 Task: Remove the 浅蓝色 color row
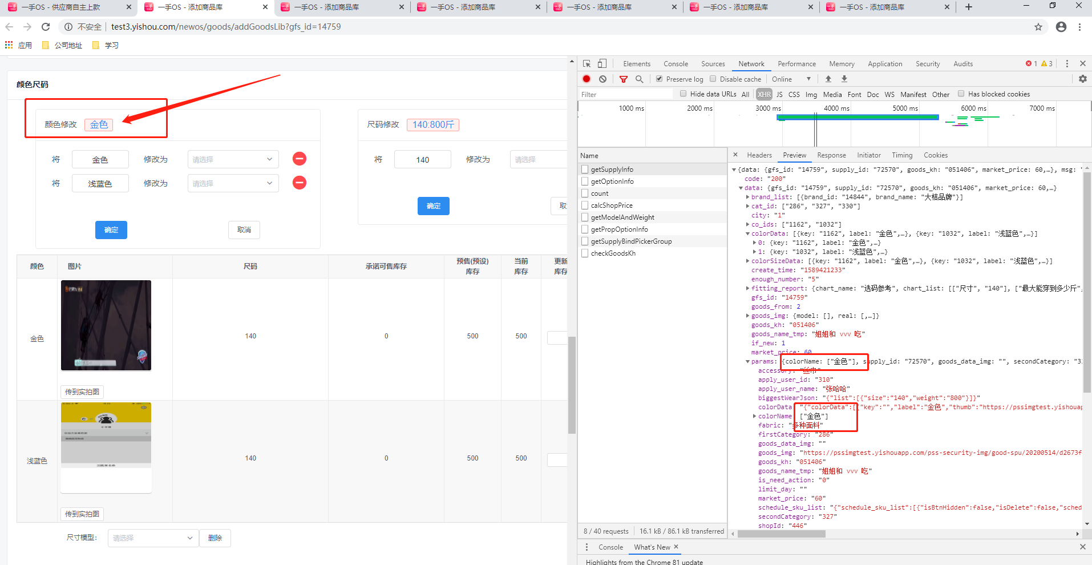300,183
